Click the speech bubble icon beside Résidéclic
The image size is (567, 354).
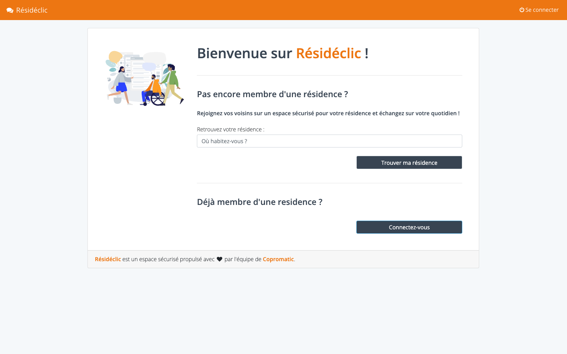pos(10,10)
